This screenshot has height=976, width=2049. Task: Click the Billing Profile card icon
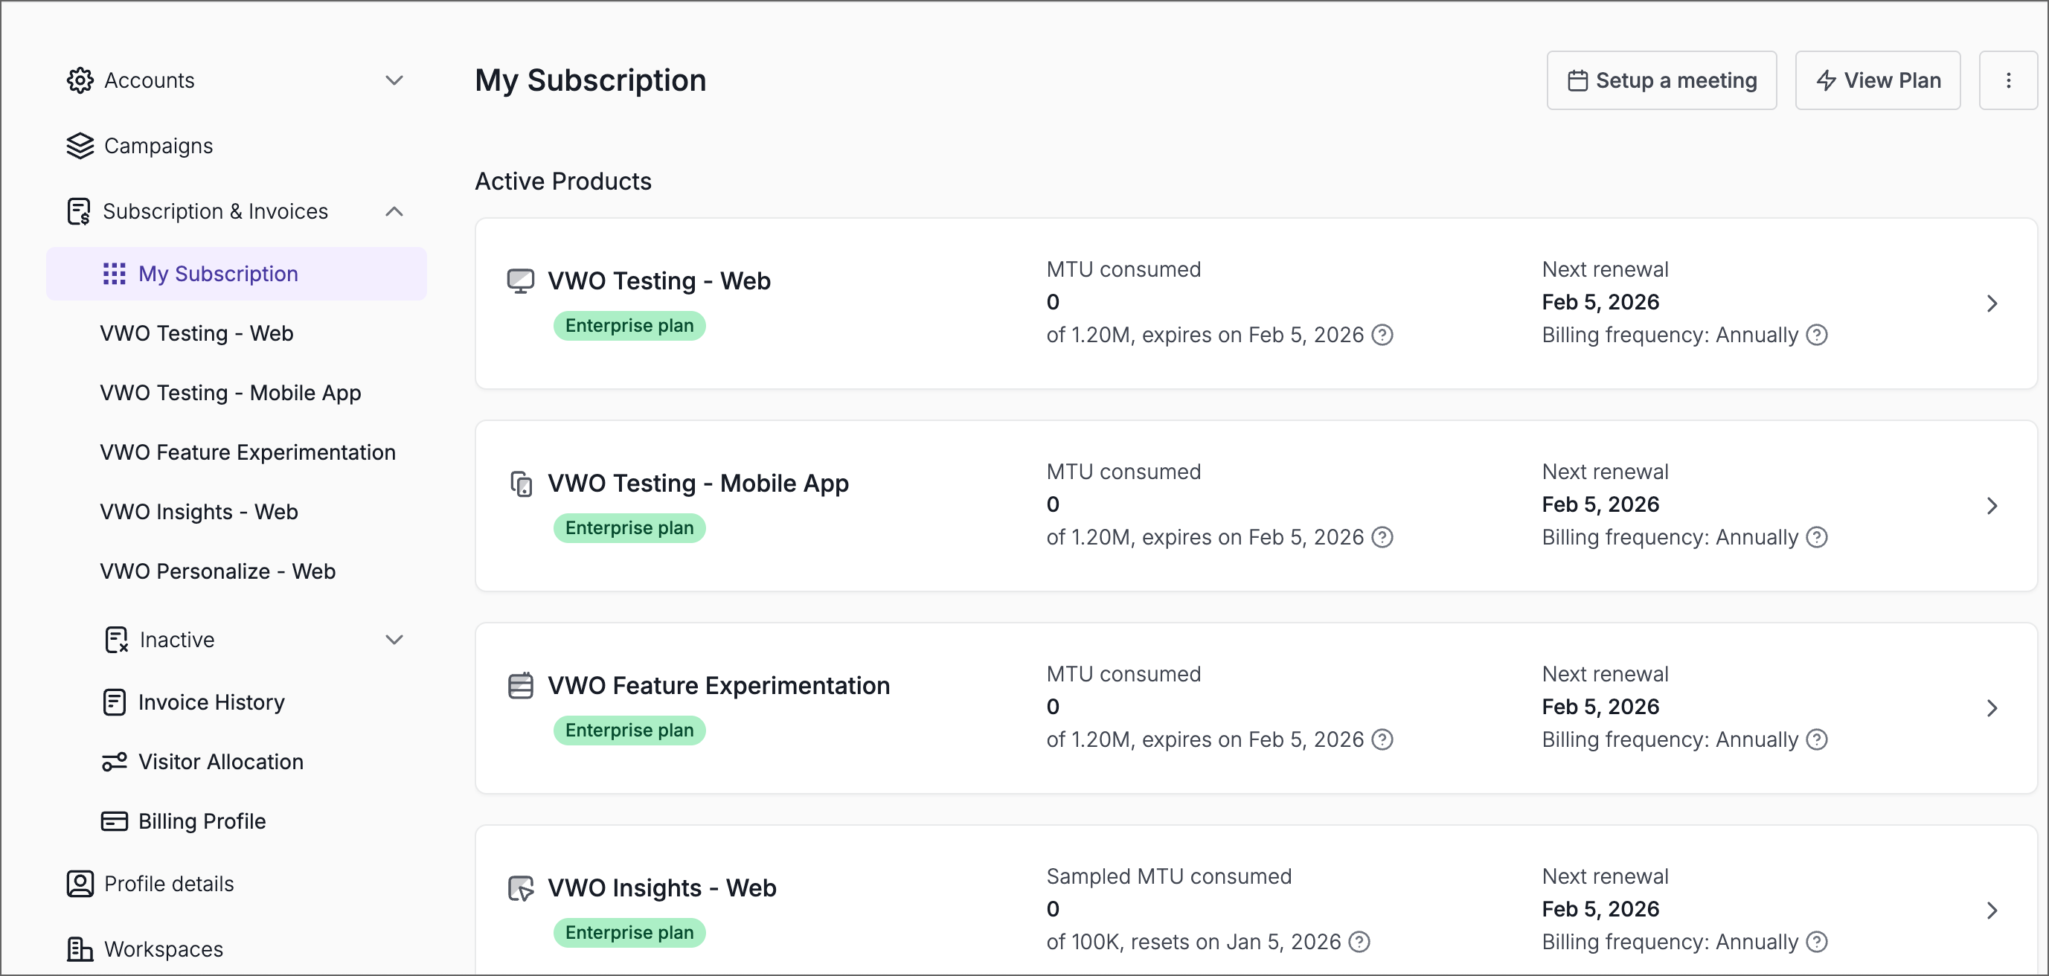114,821
